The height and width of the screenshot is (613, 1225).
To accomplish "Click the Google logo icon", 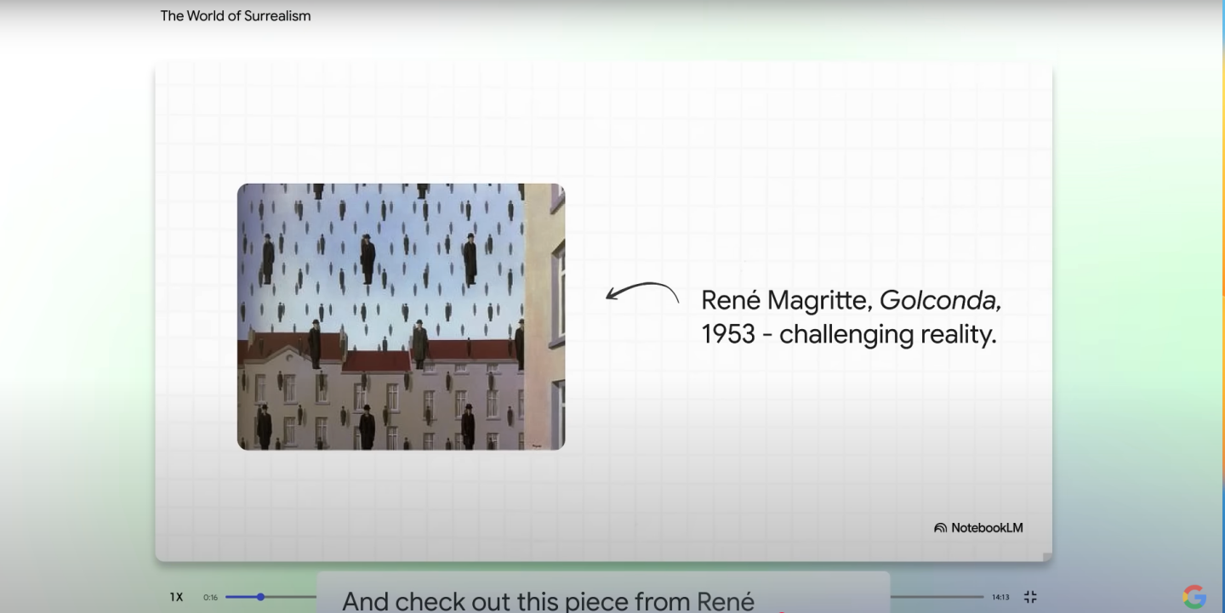I will (1194, 597).
